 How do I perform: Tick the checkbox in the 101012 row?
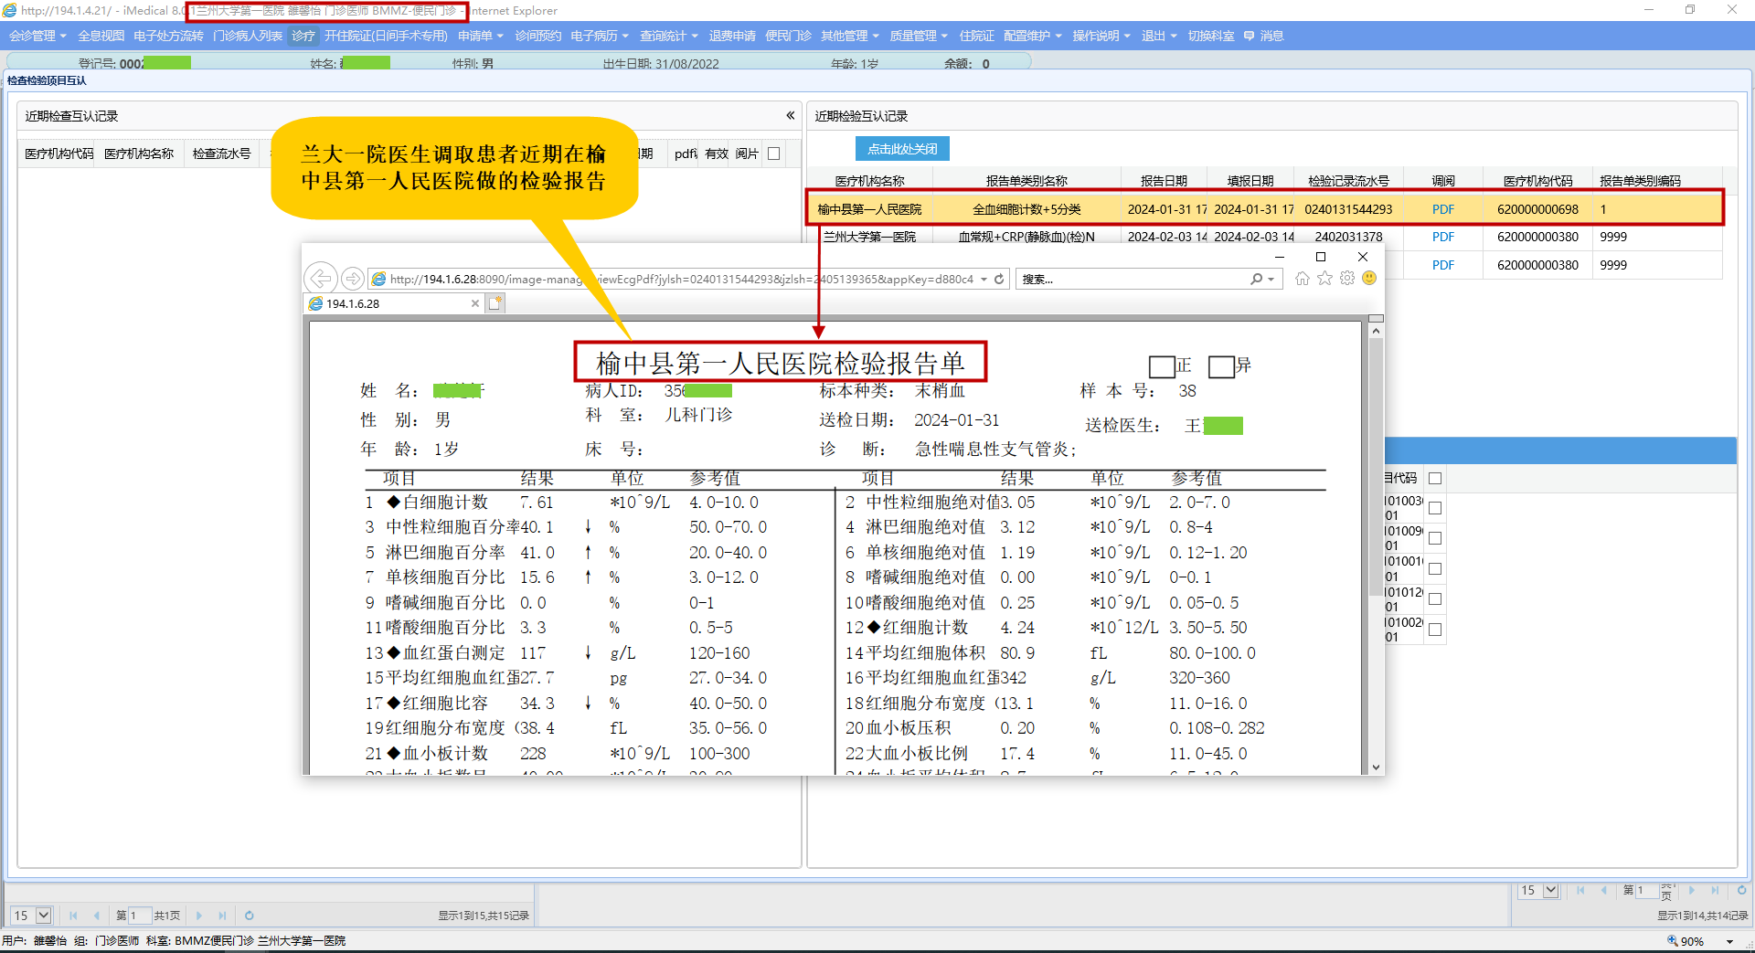point(1435,599)
